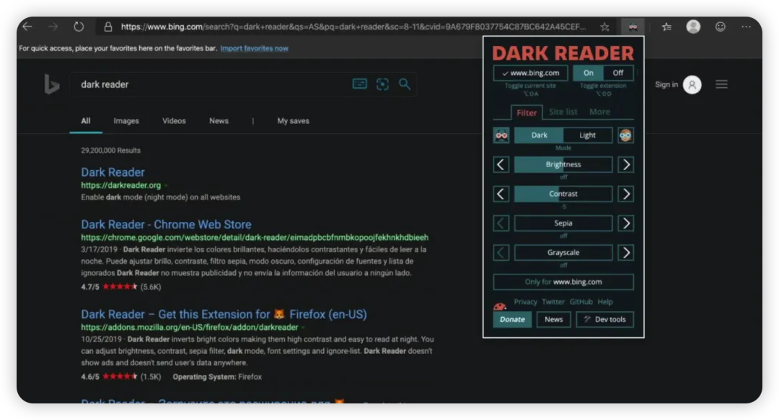Click the Sign in link
This screenshot has width=779, height=420.
click(x=666, y=84)
